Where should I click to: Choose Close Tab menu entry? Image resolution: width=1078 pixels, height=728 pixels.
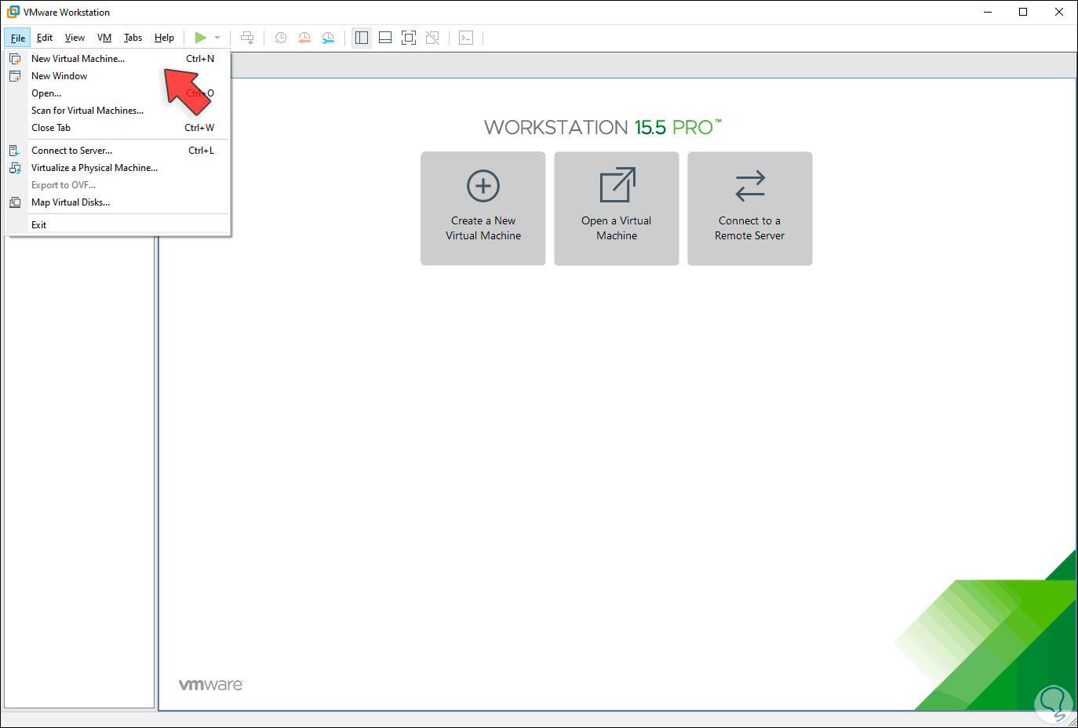[x=118, y=128]
